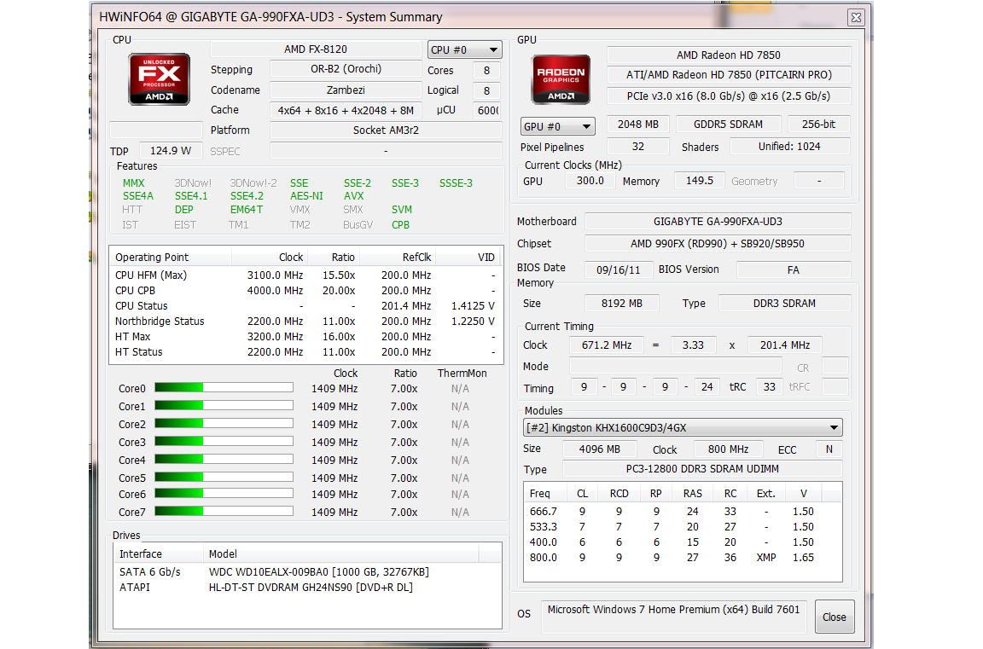Select the 800.0 XMP timing row
Image resolution: width=983 pixels, height=649 pixels.
tap(682, 558)
